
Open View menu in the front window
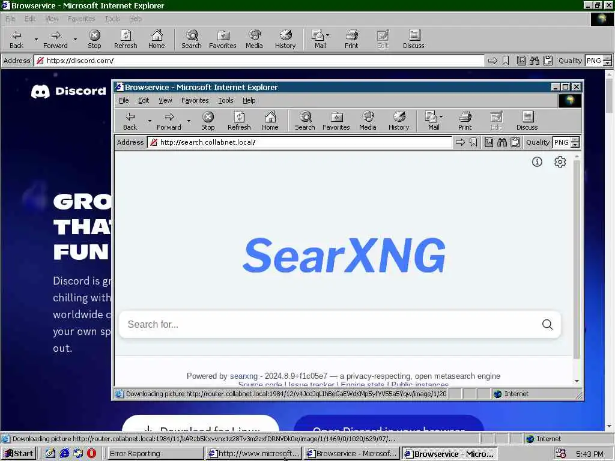(165, 100)
